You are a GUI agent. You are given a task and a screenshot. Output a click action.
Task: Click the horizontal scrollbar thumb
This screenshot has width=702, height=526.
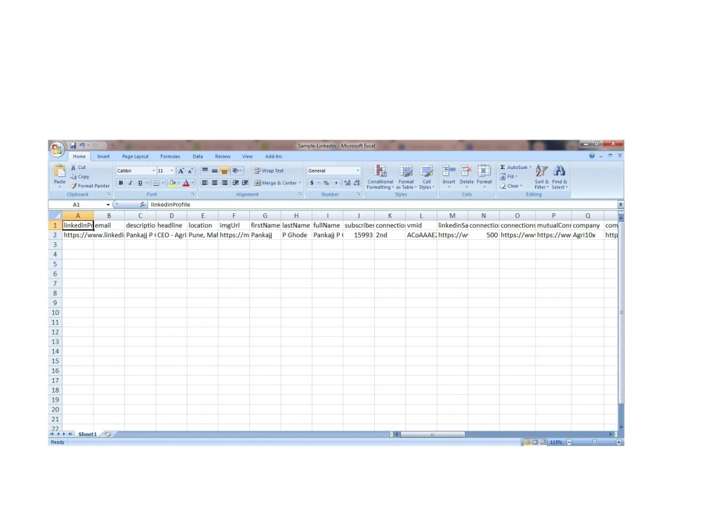(432, 434)
